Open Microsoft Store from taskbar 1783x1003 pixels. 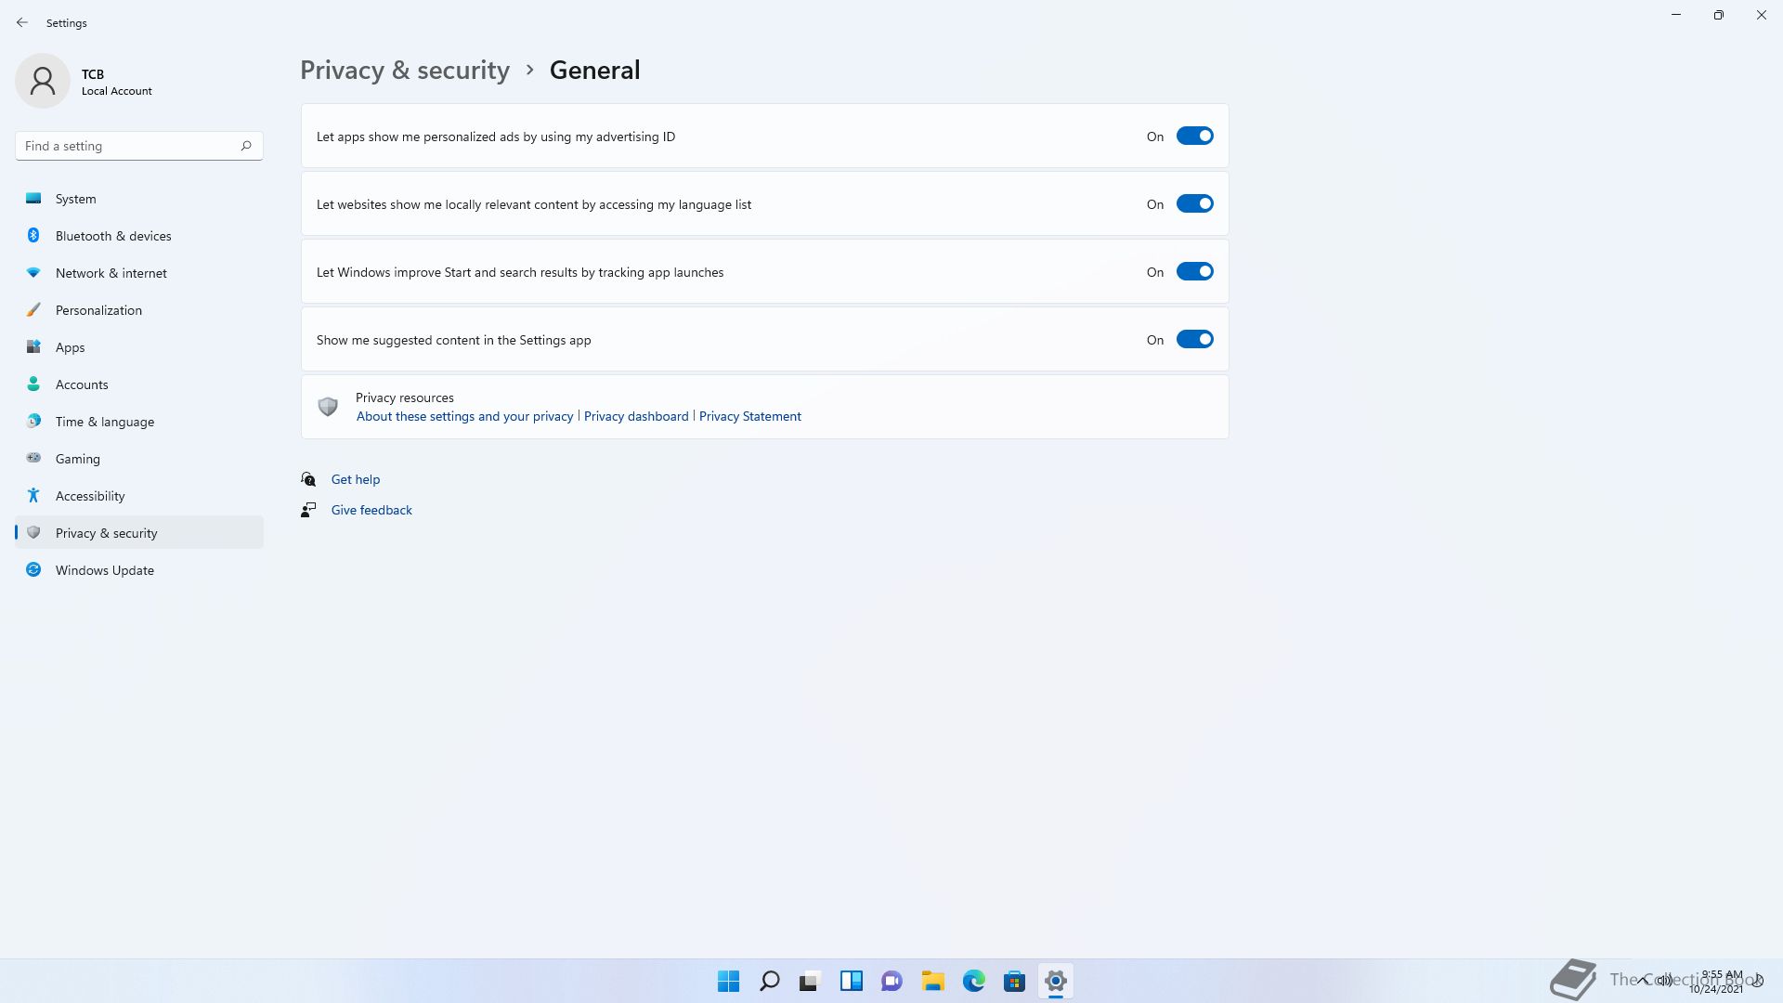[1015, 981]
